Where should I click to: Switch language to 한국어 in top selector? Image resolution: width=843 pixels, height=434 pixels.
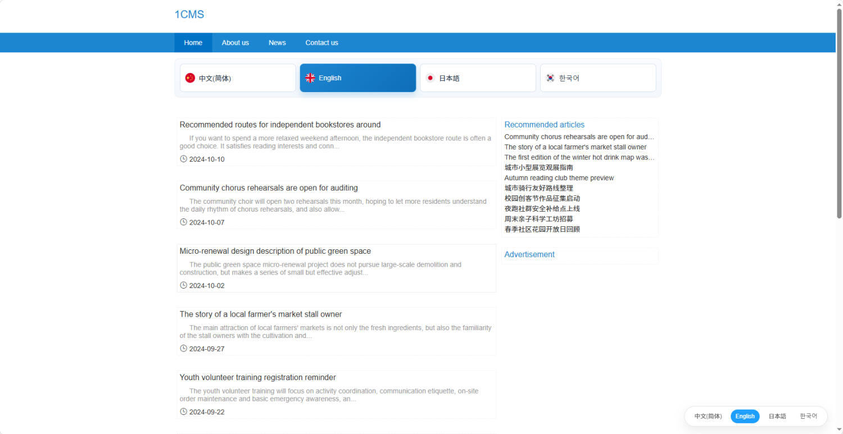point(599,78)
